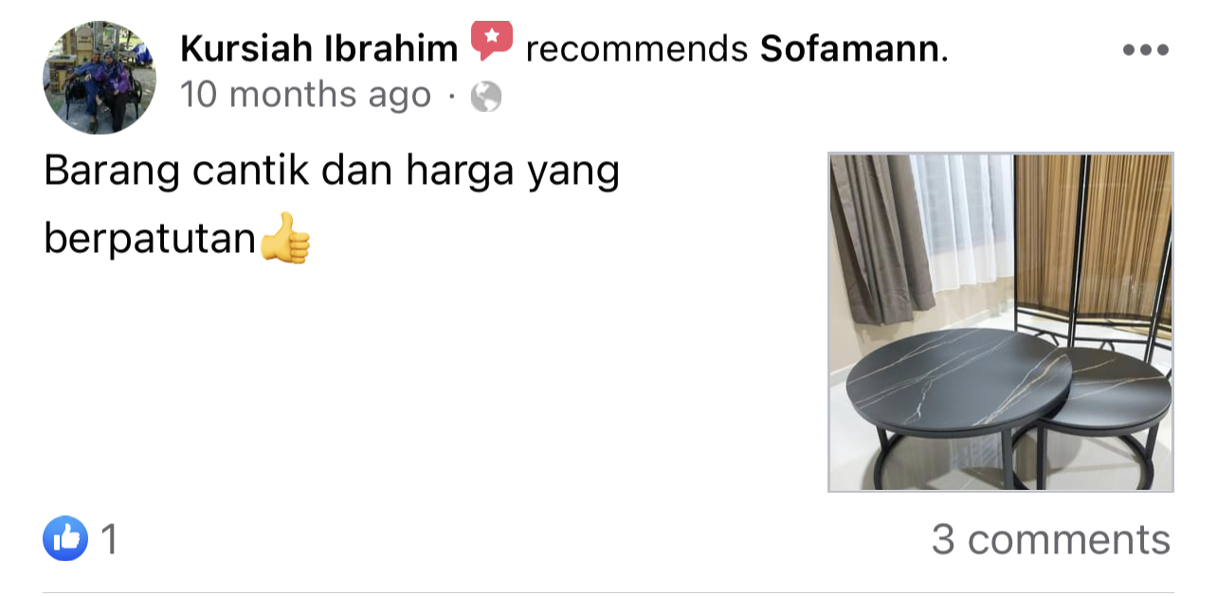The height and width of the screenshot is (596, 1217).
Task: Click the word 'recommends' in the header
Action: click(x=637, y=49)
